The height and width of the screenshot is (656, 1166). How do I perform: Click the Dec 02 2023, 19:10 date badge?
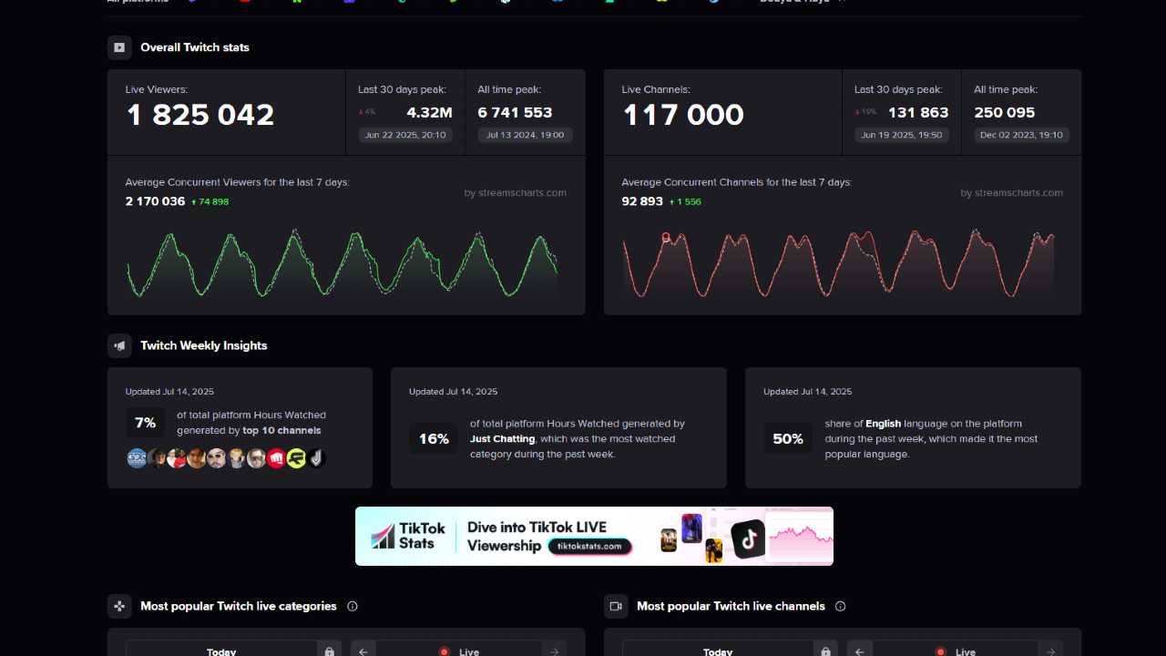(x=1021, y=135)
